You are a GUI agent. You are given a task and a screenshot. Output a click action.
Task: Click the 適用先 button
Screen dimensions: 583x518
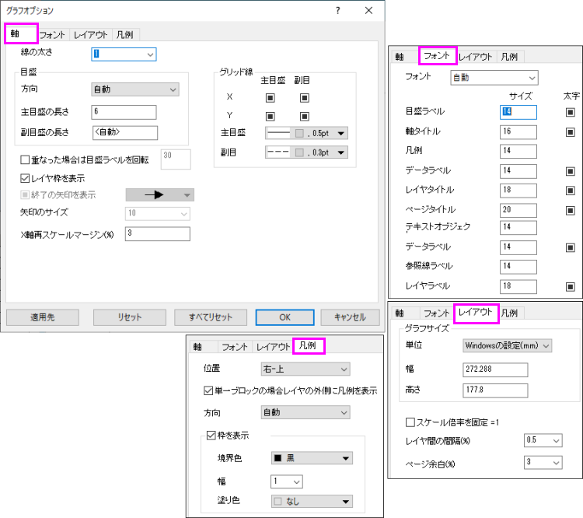43,317
